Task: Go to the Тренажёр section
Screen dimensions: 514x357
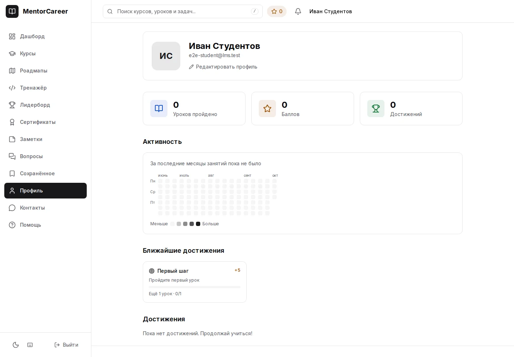Action: click(45, 88)
